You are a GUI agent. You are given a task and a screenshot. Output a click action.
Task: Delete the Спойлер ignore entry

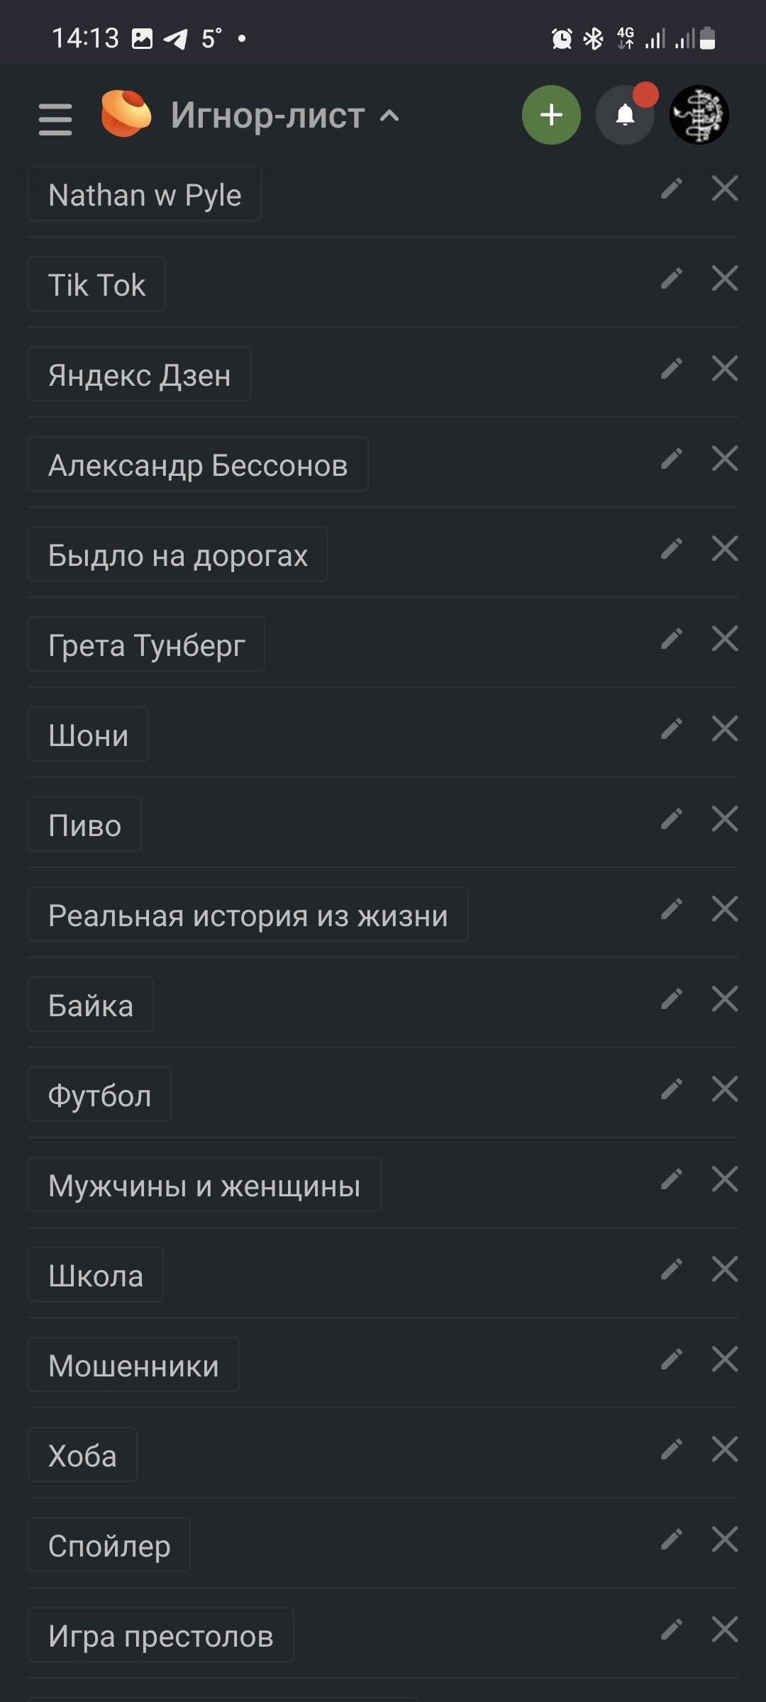pyautogui.click(x=724, y=1540)
